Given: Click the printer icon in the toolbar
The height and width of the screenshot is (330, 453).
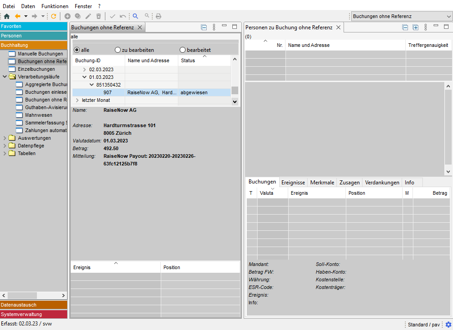Looking at the screenshot, I should 159,16.
